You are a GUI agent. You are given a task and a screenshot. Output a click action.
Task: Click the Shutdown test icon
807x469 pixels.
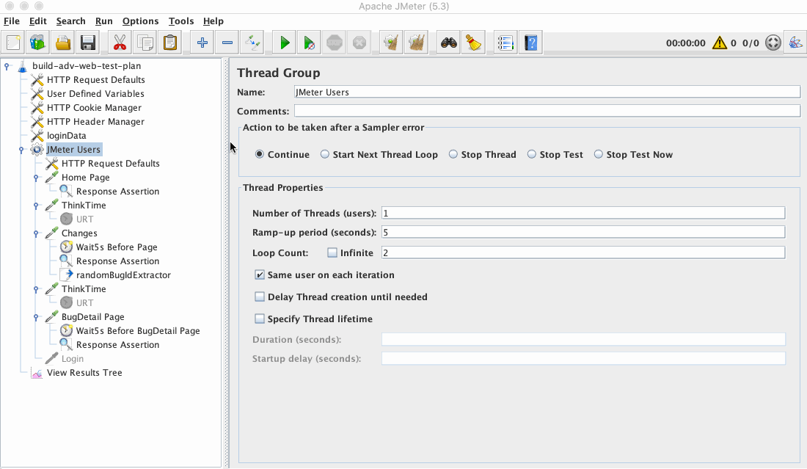[359, 43]
